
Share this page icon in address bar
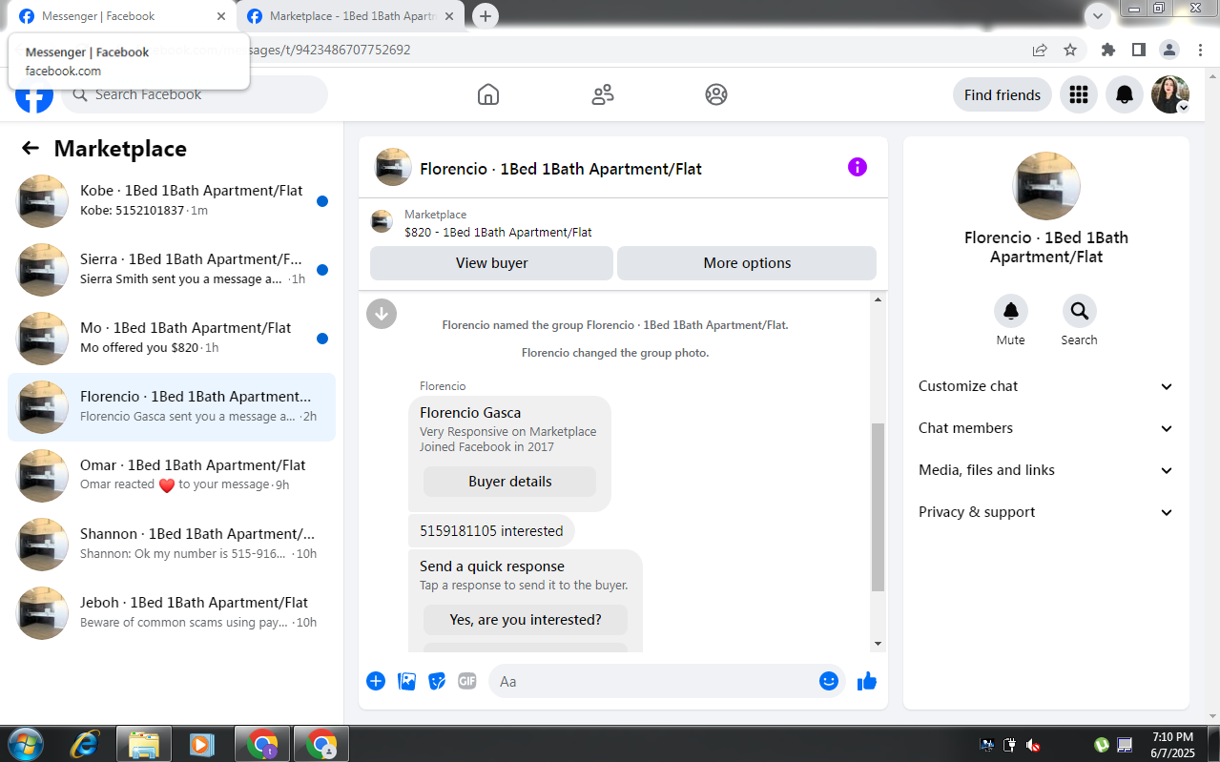(x=1040, y=50)
